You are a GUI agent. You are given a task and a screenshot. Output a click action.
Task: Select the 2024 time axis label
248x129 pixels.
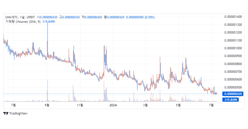[x=113, y=105]
